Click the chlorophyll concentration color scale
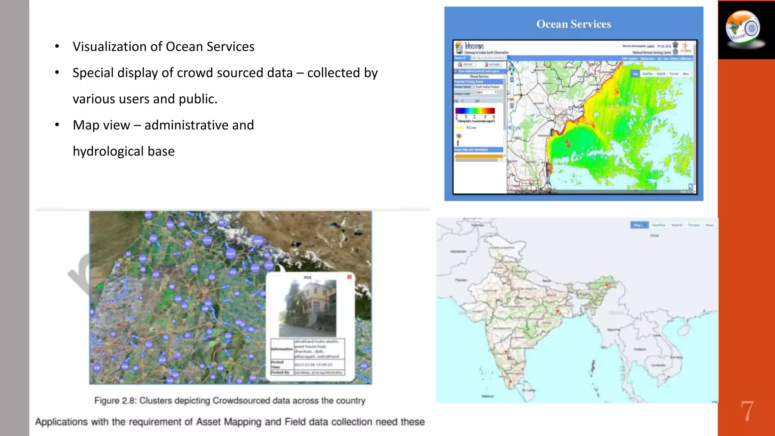 pyautogui.click(x=475, y=111)
